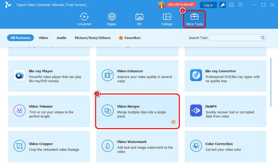Click the FixMP4 title text
The width and height of the screenshot is (278, 163).
[211, 106]
